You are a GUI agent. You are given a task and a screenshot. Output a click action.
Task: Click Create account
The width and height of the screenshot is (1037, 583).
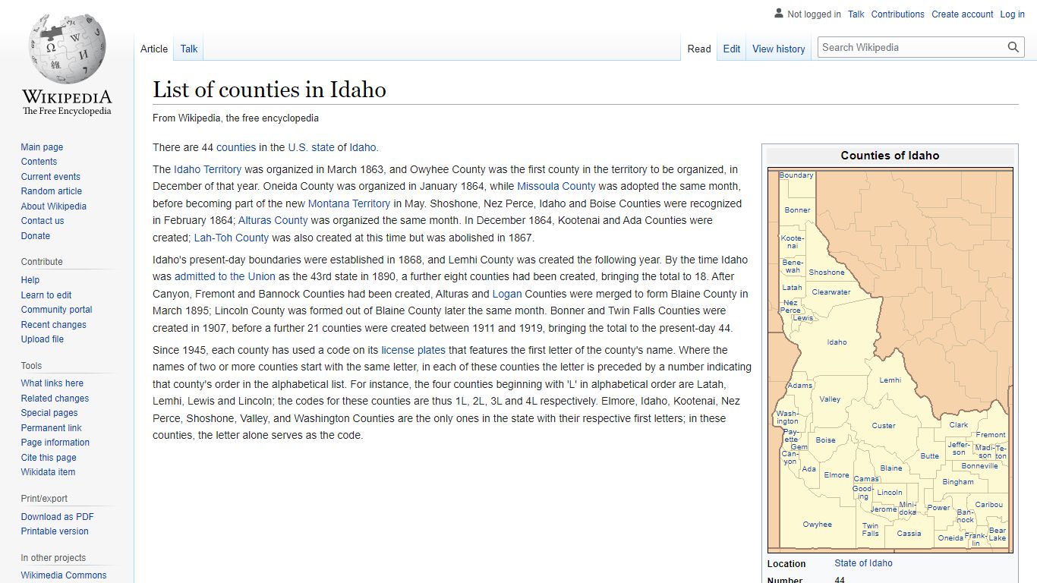(x=963, y=14)
